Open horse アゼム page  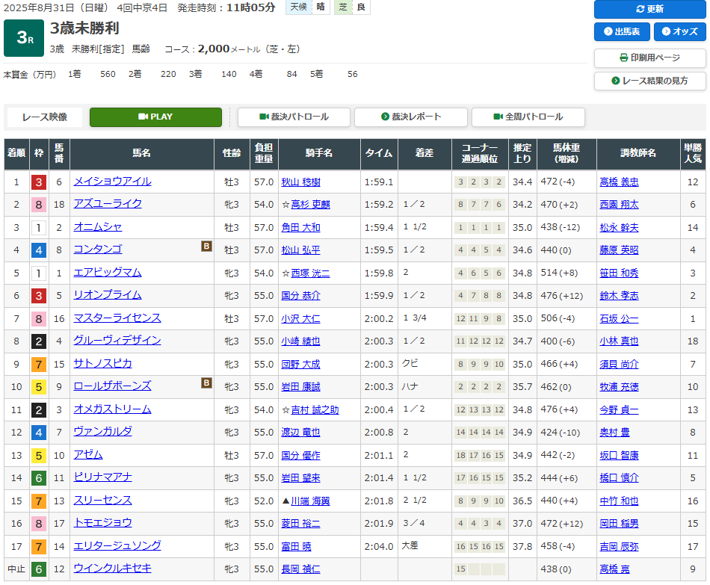[88, 454]
